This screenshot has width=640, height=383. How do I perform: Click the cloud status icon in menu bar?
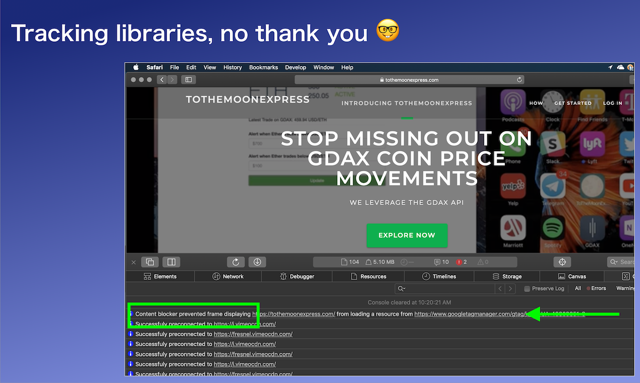coord(620,68)
